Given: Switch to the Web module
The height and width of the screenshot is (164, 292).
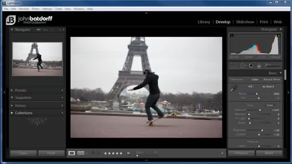Looking at the screenshot, I should 278,22.
